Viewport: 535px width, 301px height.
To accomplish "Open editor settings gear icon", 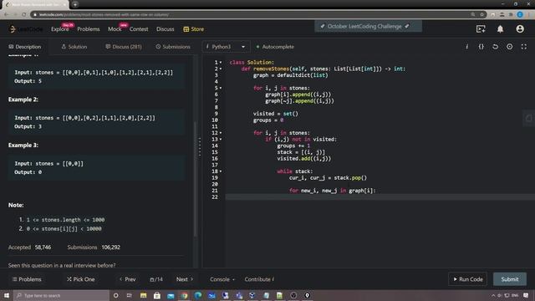I will pos(509,47).
